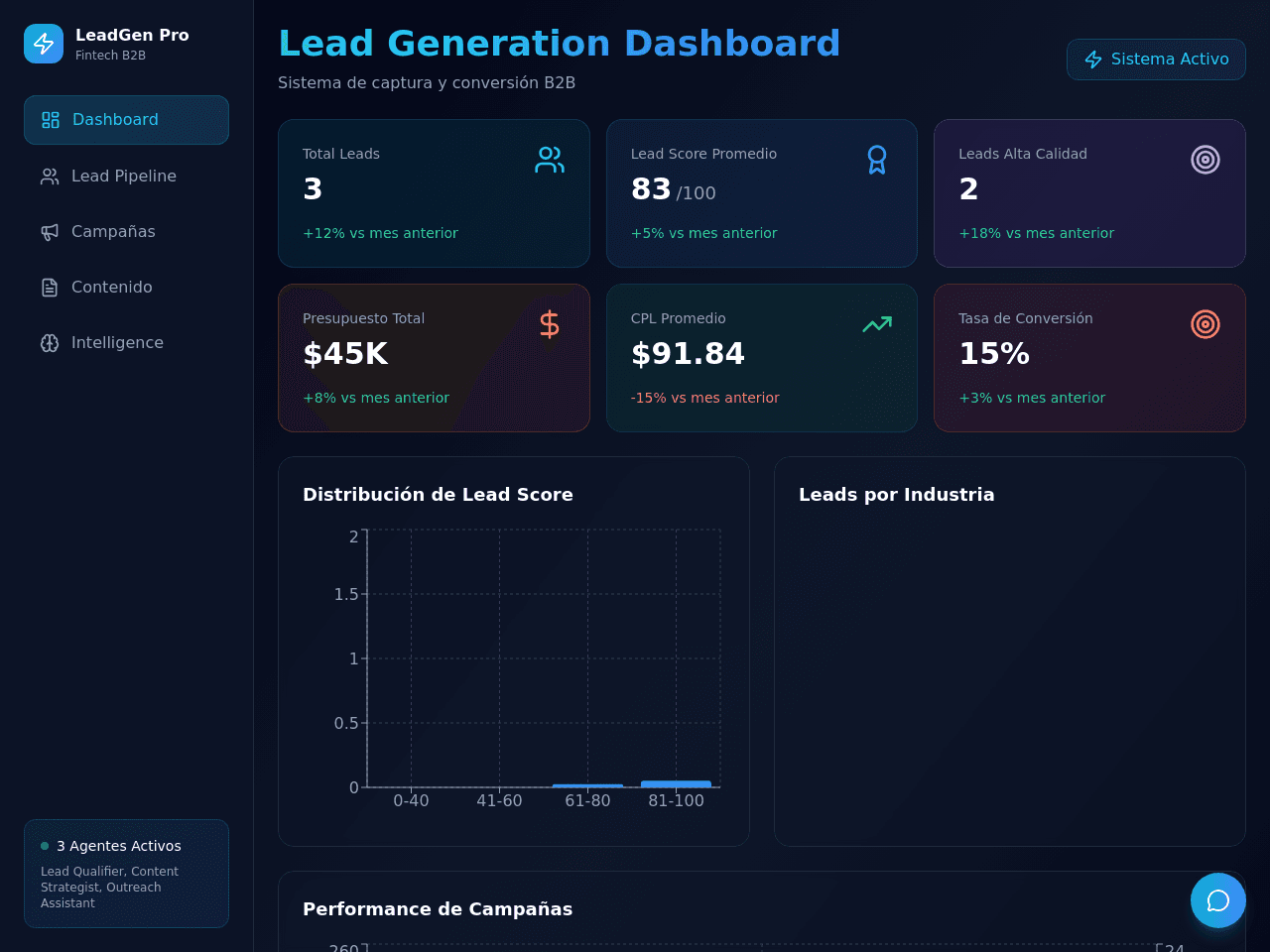Click the Contenido document icon
Viewport: 1270px width, 952px height.
click(x=50, y=288)
